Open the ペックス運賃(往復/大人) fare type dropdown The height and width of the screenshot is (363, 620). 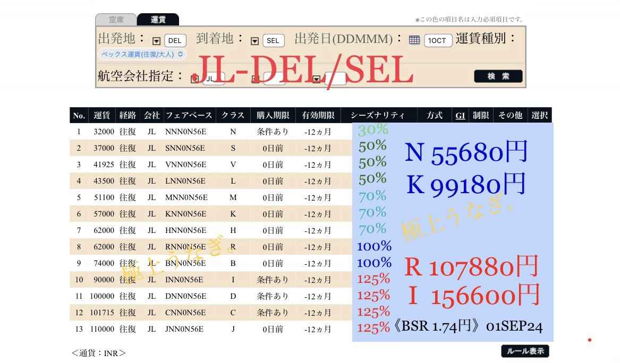(142, 54)
